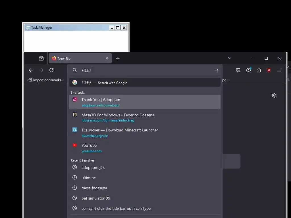
Task: Select recent search so i cant click title bar
Action: coord(145,208)
